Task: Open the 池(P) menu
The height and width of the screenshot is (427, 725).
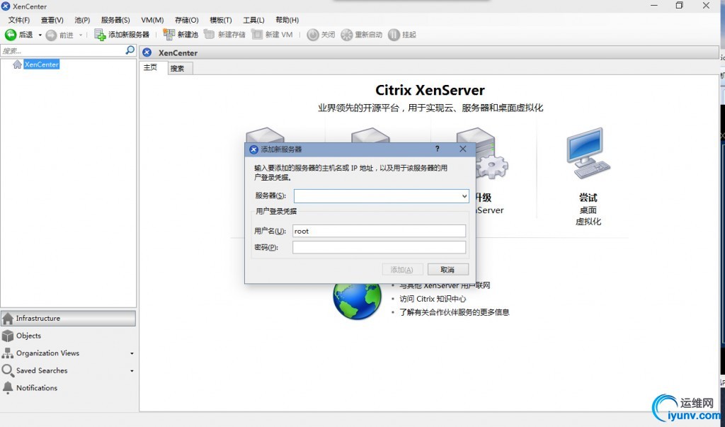Action: pos(82,20)
